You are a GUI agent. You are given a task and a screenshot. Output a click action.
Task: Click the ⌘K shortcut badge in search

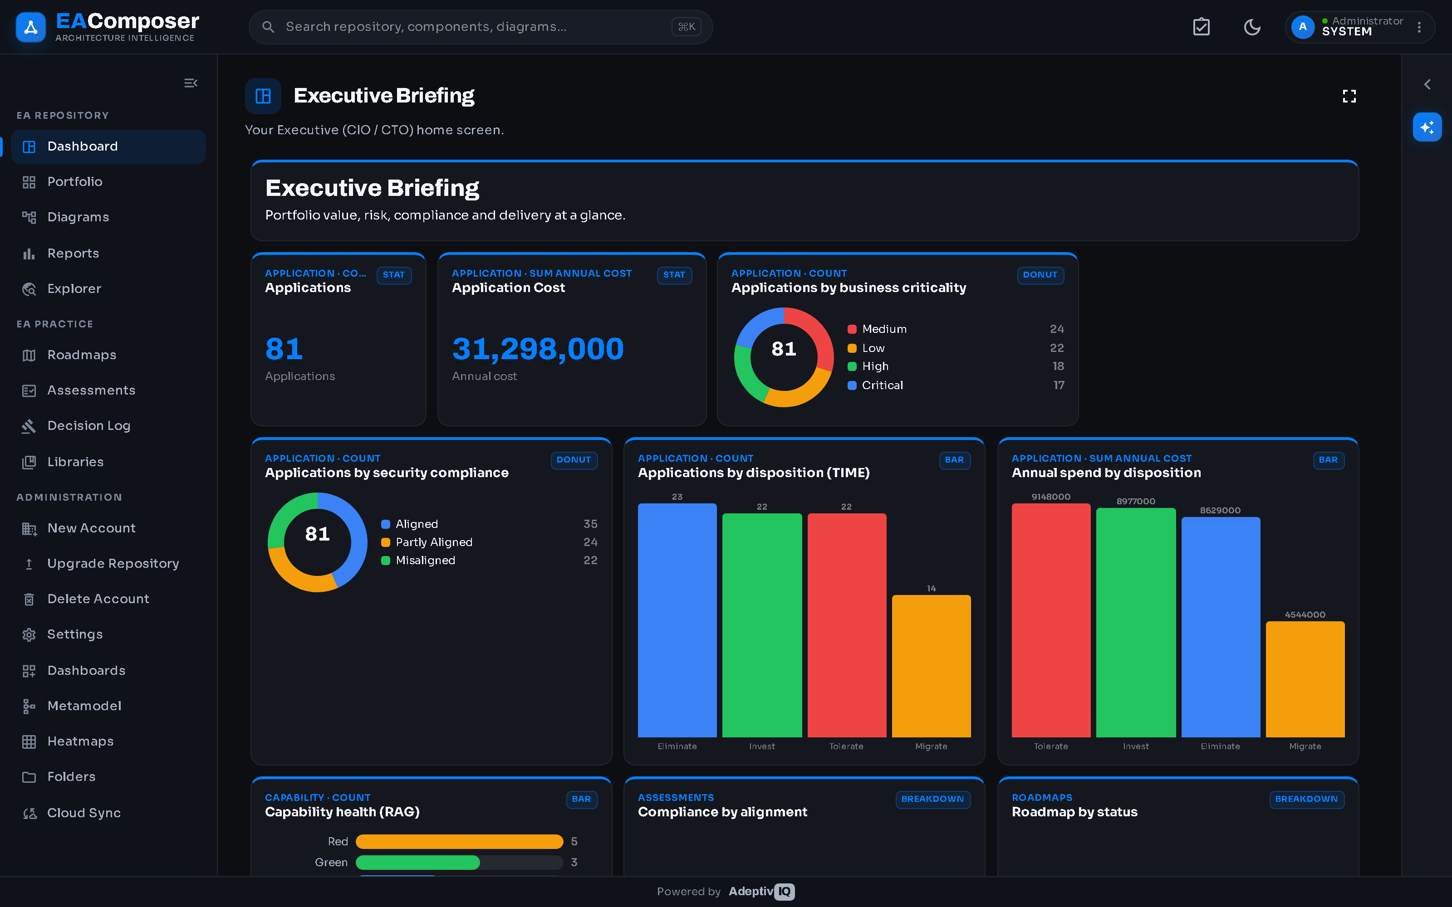click(x=687, y=27)
